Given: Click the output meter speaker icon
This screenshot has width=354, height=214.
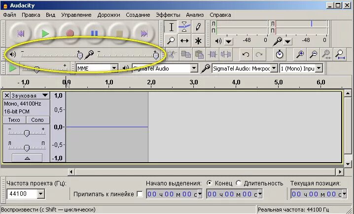Looking at the screenshot, I should pyautogui.click(x=218, y=41).
